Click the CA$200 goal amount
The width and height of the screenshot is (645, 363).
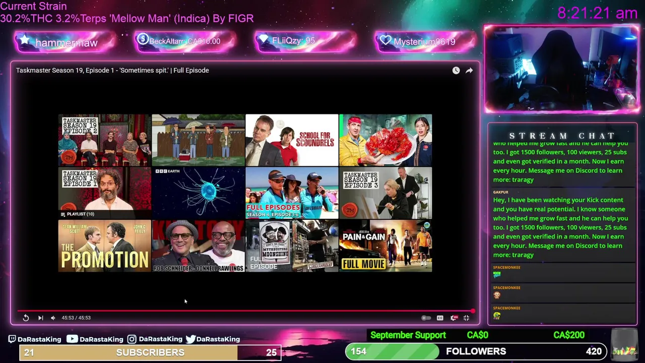click(569, 335)
